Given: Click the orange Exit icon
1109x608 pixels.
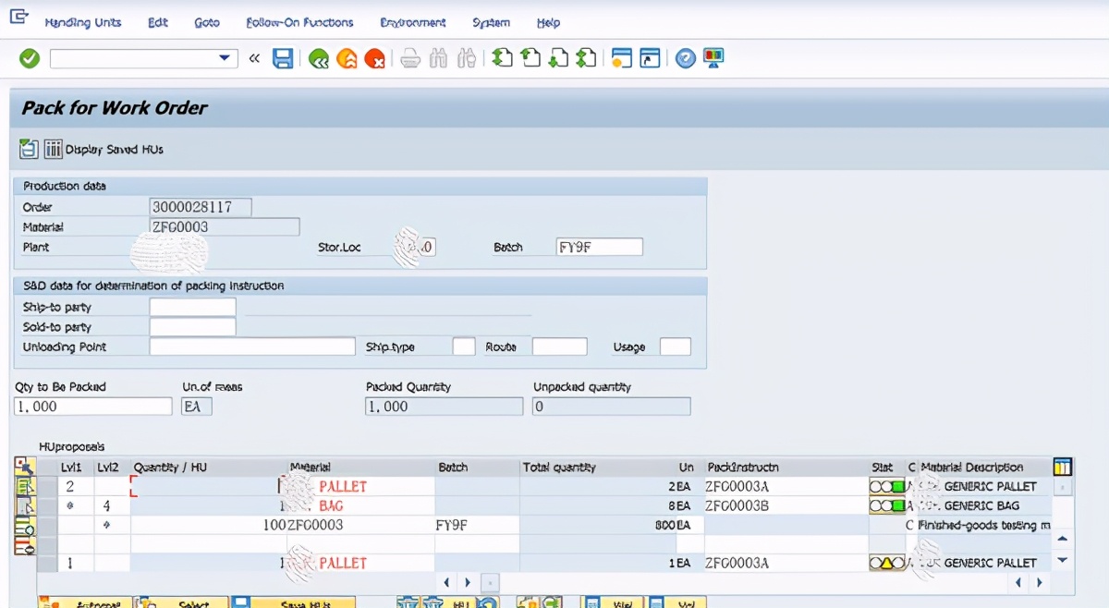Looking at the screenshot, I should pos(347,59).
